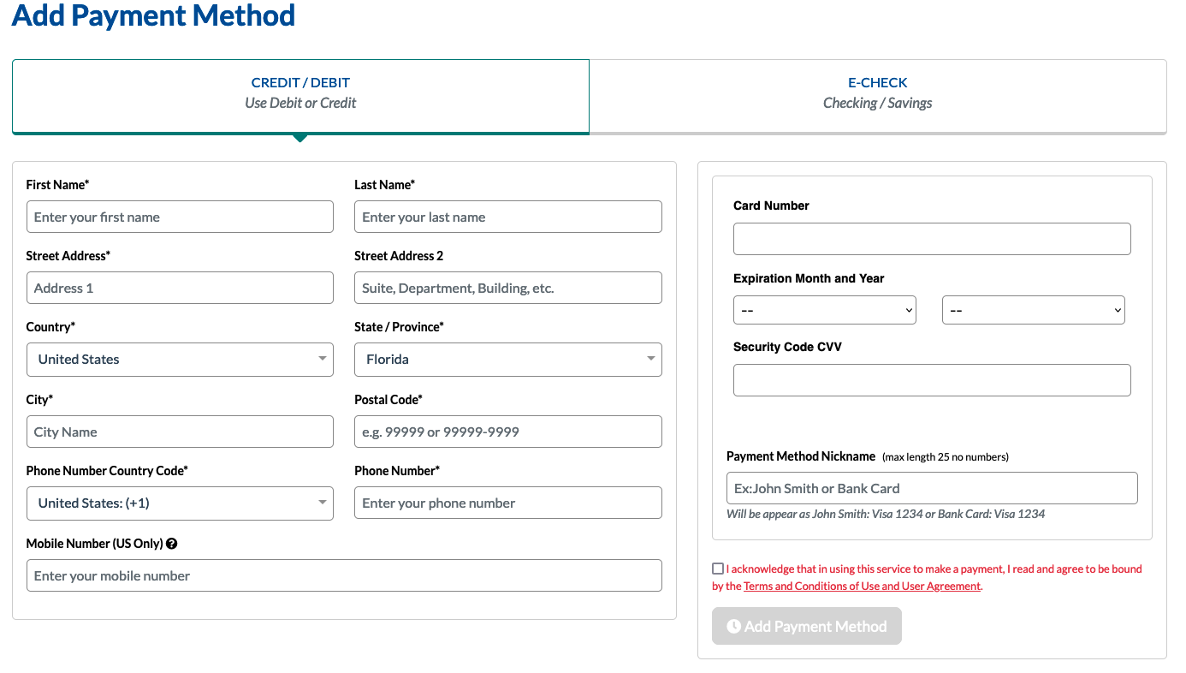Click the Payment Method Nickname field
The height and width of the screenshot is (673, 1186).
click(x=931, y=487)
